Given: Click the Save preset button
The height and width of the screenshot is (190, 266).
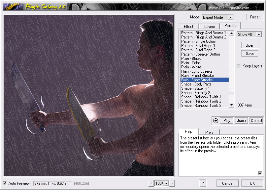Looking at the screenshot, I should pos(250,54).
